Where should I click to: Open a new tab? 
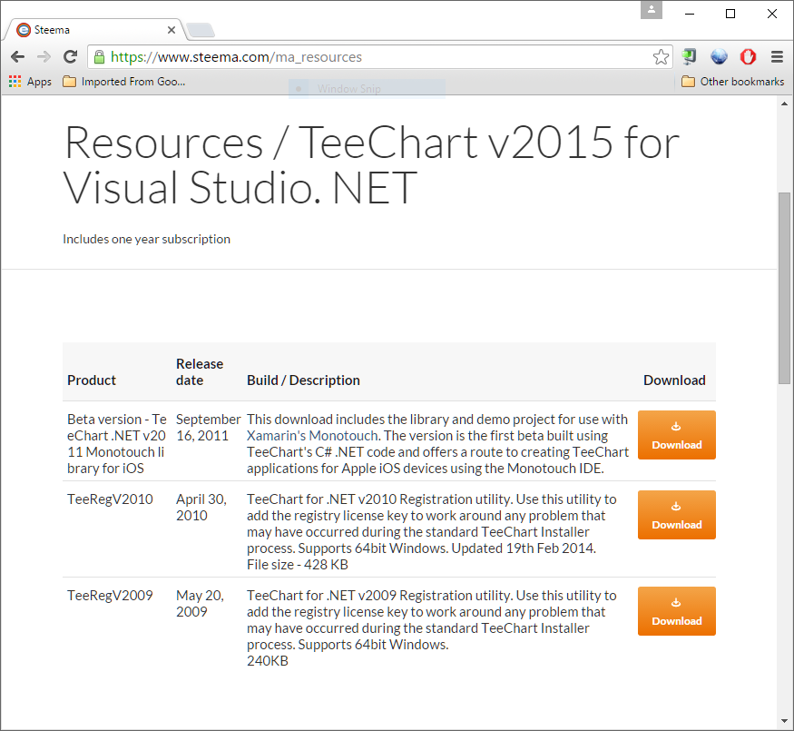tap(201, 30)
